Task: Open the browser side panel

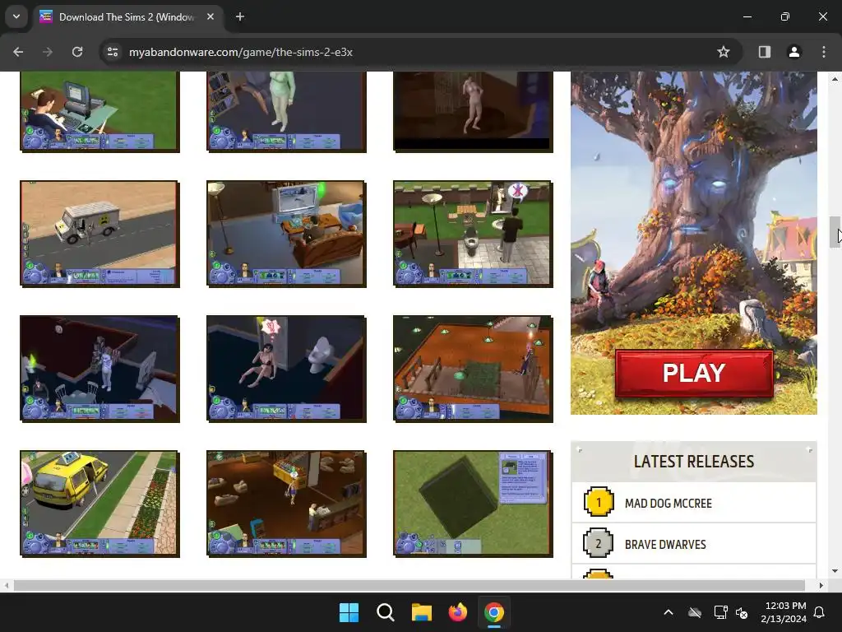Action: click(x=764, y=52)
